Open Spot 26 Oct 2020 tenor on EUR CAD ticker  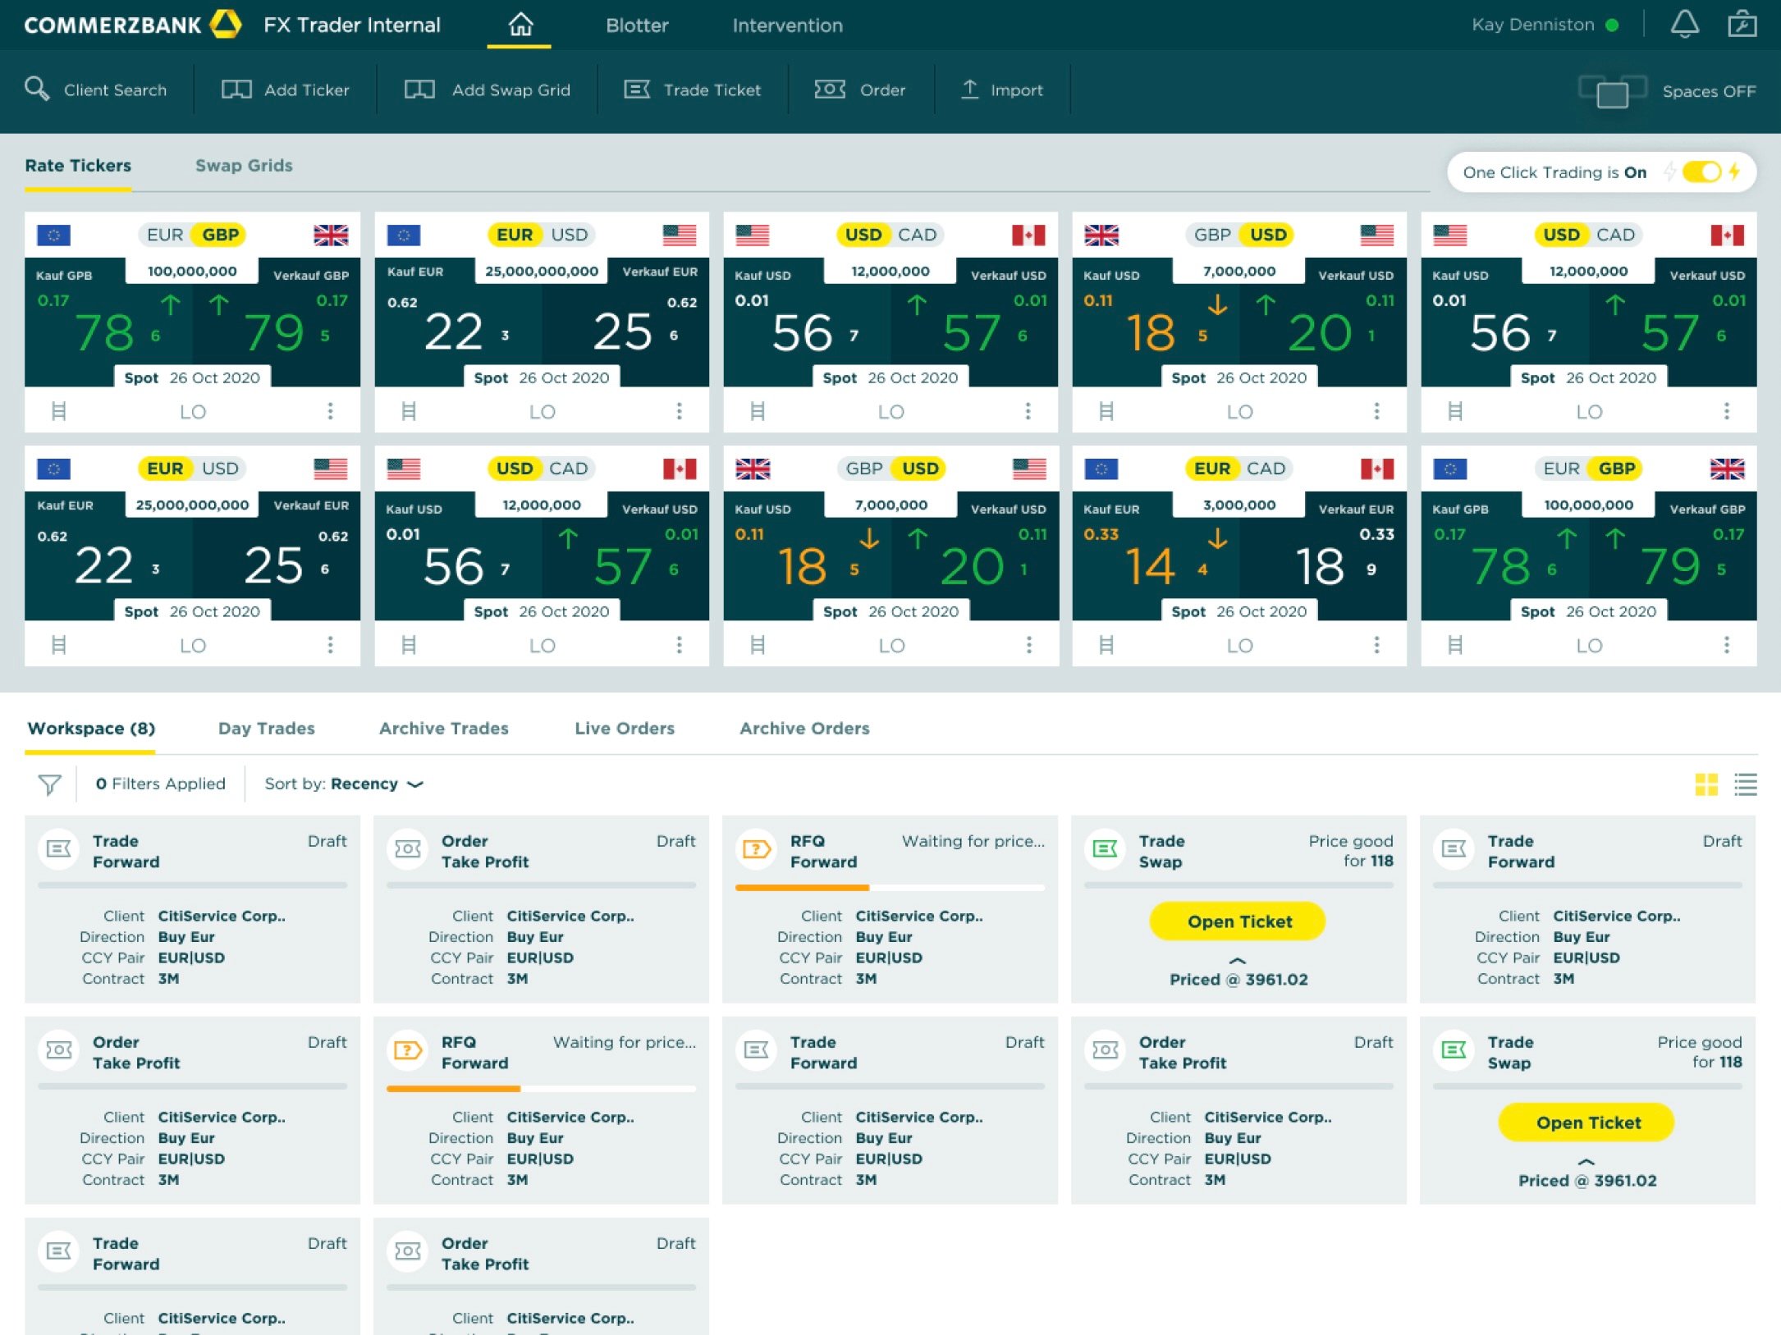coord(1238,611)
